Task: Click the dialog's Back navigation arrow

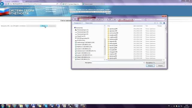Action: tap(74, 19)
